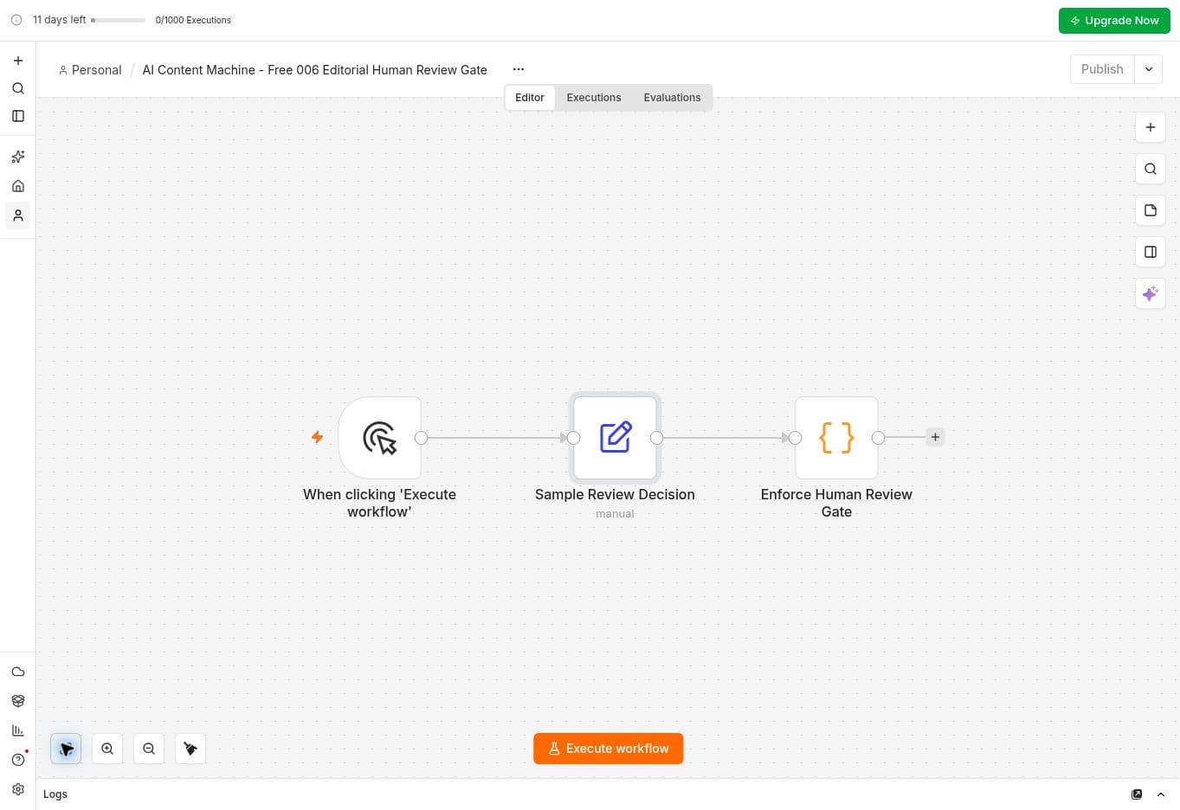1180x810 pixels.
Task: Switch to the Executions tab
Action: pos(594,98)
